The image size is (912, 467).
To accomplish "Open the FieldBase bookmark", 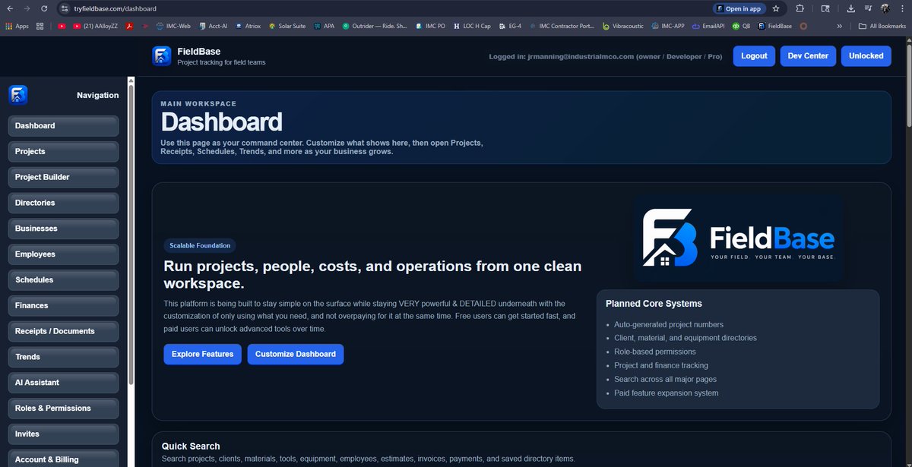I will pos(774,26).
